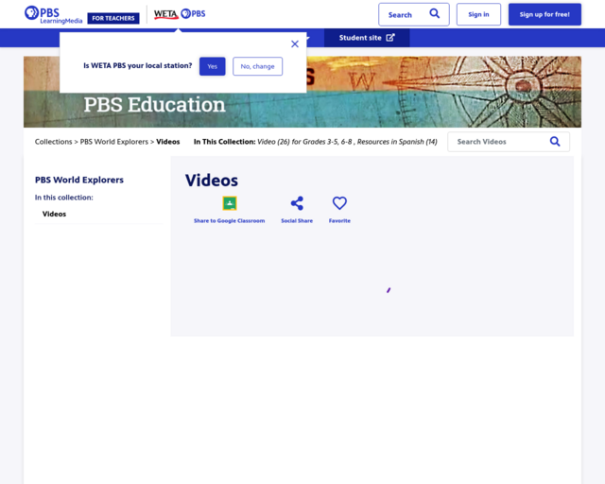
Task: Click the Favorite label
Action: pos(339,221)
